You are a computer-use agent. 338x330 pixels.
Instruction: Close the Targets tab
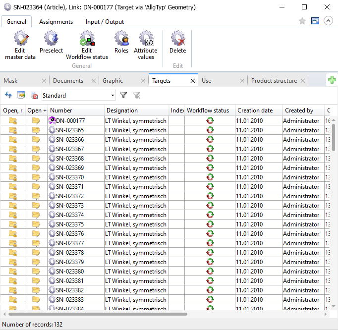coord(193,81)
